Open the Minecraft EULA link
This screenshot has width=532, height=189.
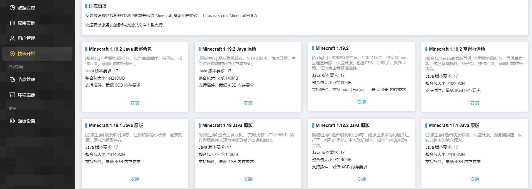pyautogui.click(x=230, y=16)
